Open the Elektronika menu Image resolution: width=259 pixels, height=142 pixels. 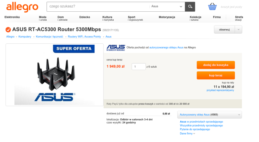tap(12, 17)
